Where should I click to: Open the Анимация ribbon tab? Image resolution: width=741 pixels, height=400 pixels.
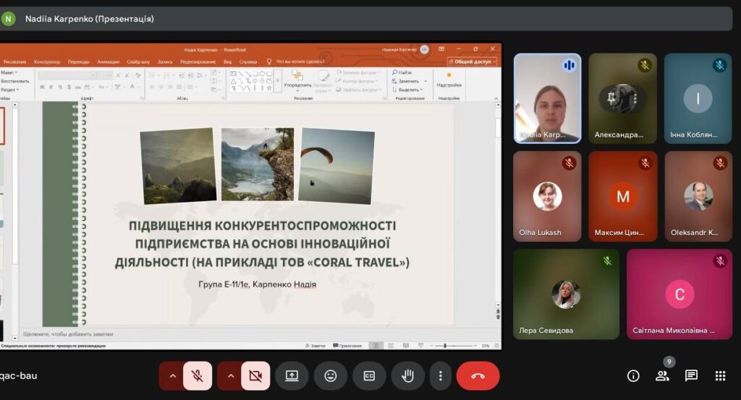tap(109, 62)
